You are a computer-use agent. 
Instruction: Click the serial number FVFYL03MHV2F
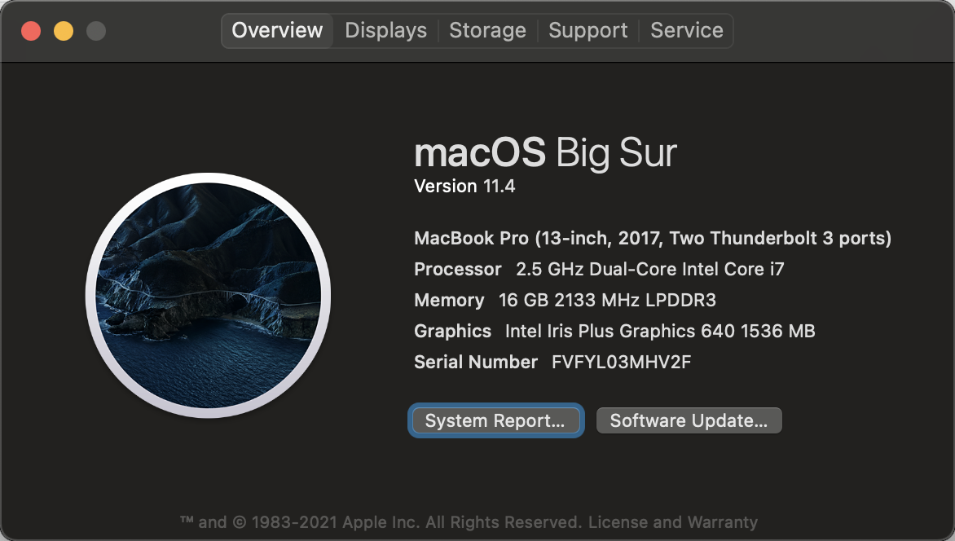[621, 362]
